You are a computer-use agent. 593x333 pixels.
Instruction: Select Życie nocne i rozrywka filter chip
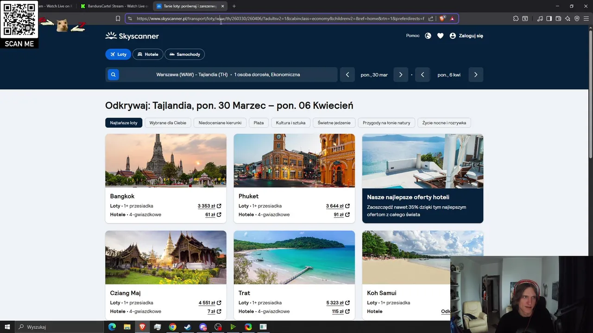tap(444, 123)
